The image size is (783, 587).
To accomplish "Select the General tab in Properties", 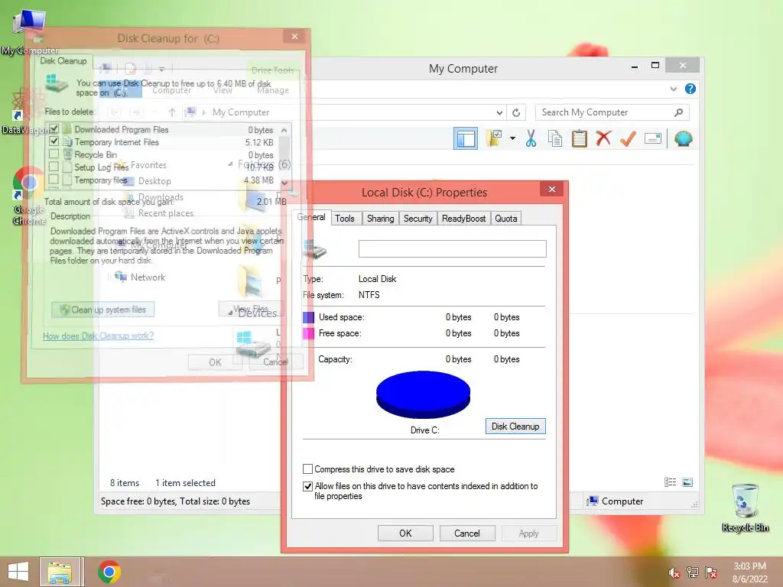I will (311, 217).
